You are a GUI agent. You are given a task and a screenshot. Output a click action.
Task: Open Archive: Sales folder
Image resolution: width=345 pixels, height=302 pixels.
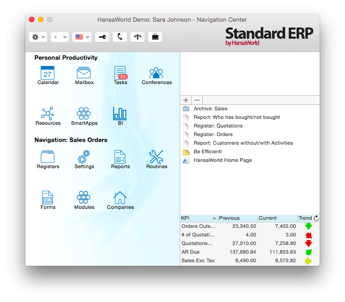coord(211,109)
